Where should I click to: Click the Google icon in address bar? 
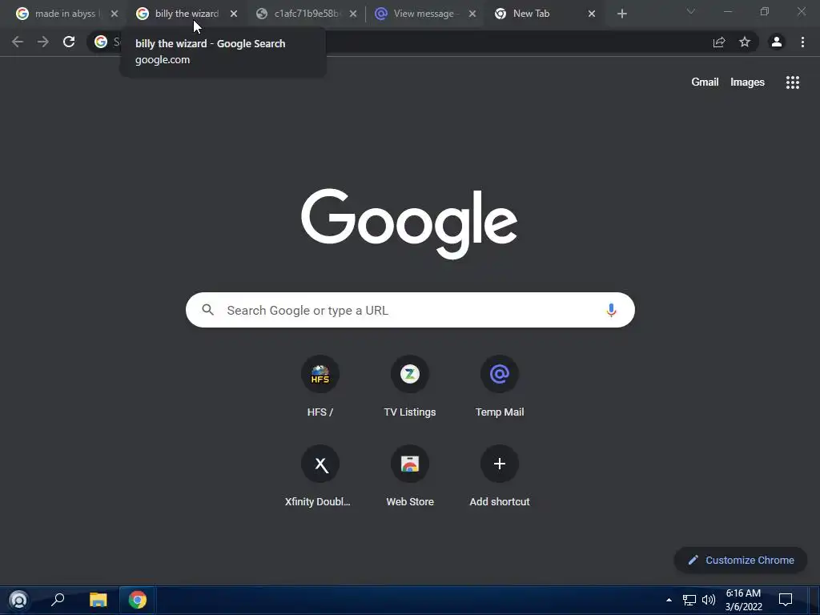(101, 42)
